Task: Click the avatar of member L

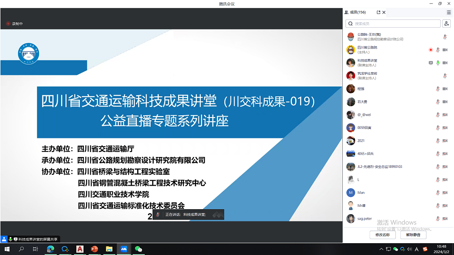Action: click(x=350, y=180)
